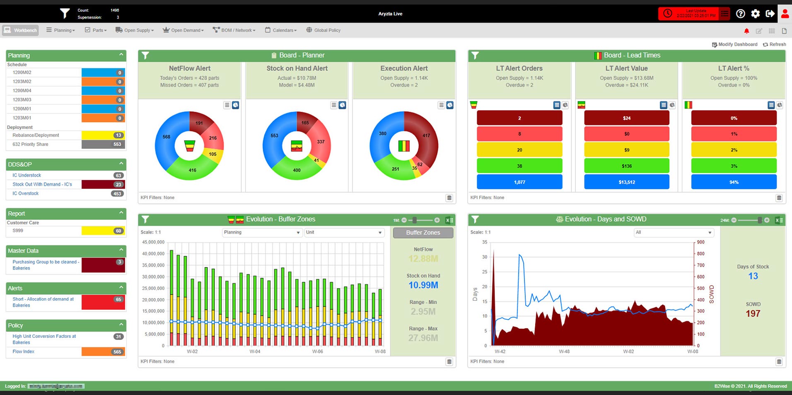This screenshot has width=792, height=395.
Task: Switch Execution Alert to list view
Action: pyautogui.click(x=441, y=105)
